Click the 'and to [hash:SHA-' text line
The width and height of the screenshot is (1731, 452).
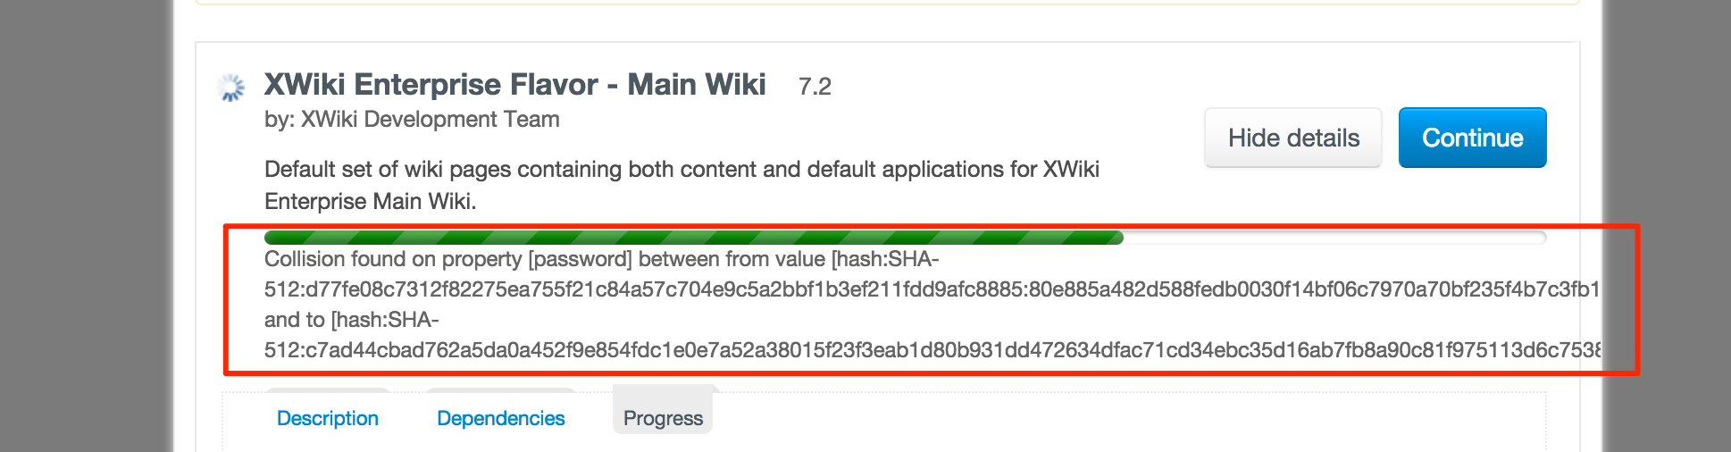[351, 320]
